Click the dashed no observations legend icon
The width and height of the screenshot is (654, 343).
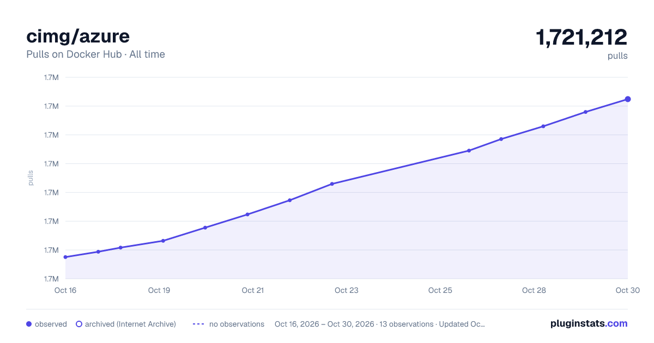click(198, 324)
